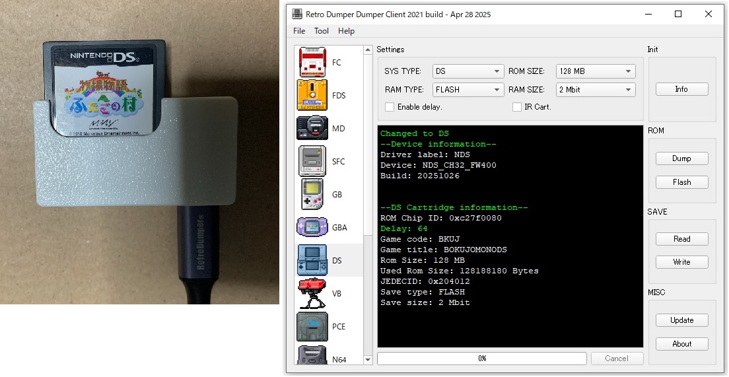Click the console list scroll up arrow
The height and width of the screenshot is (377, 729).
tap(368, 50)
